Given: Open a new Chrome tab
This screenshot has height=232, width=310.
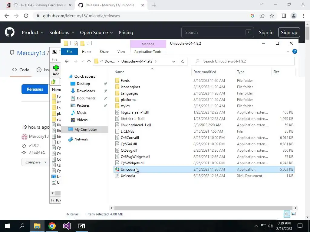Looking at the screenshot, I should pos(154,5).
